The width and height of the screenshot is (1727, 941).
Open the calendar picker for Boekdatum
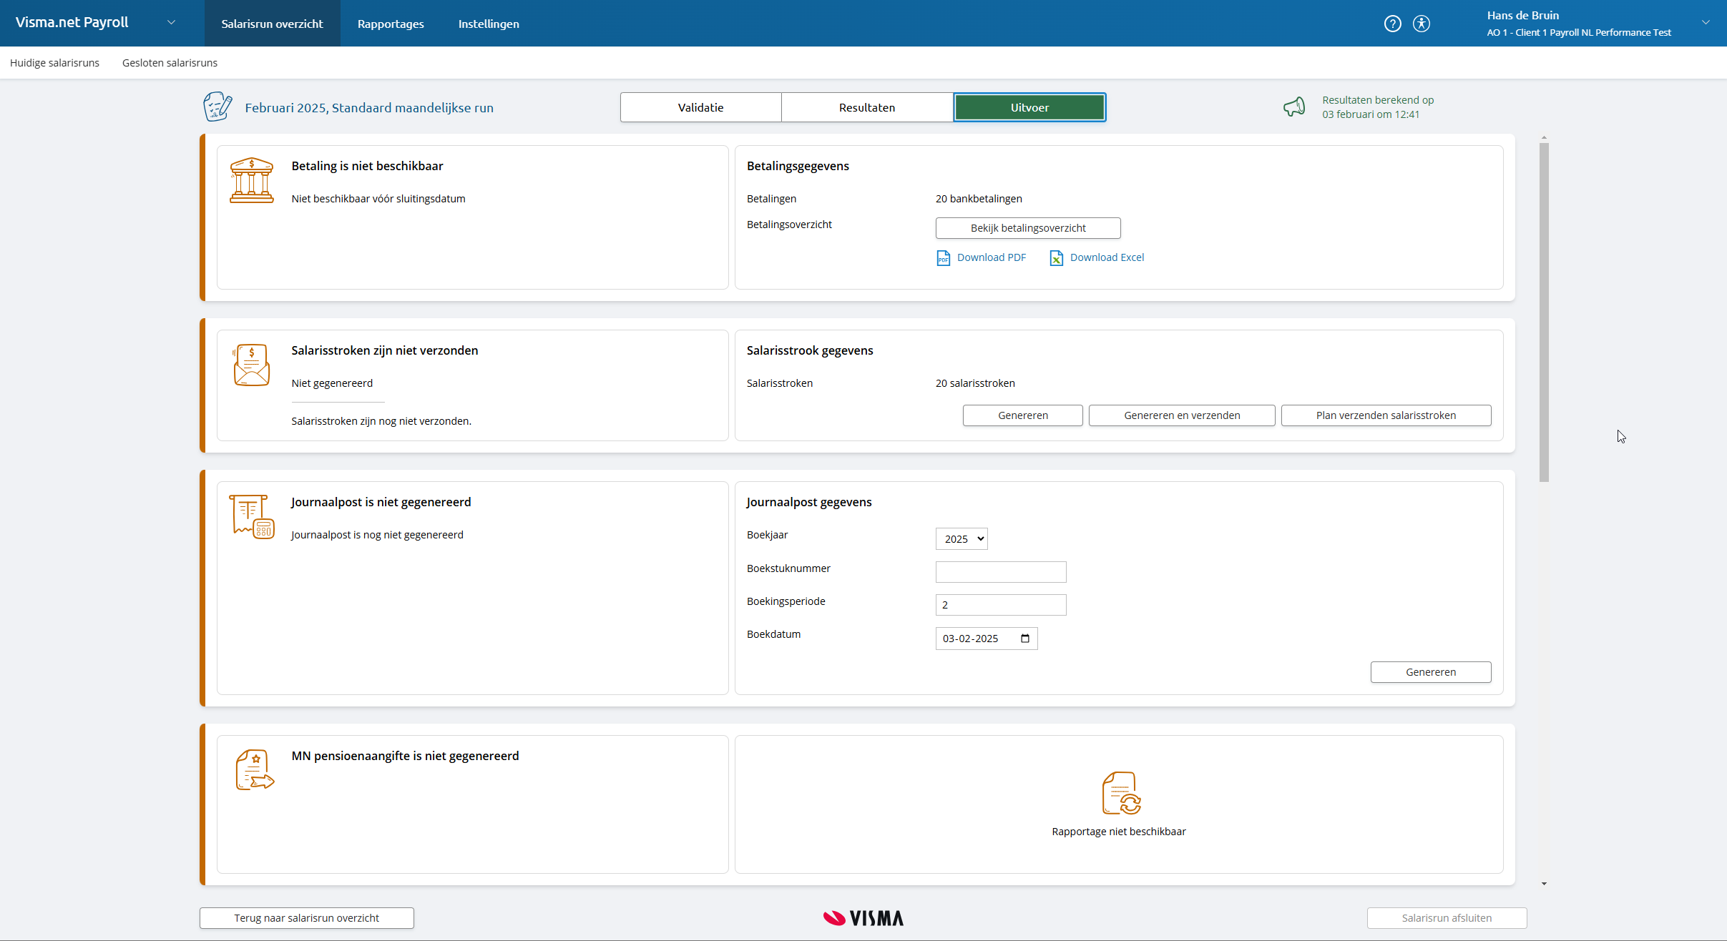click(x=1025, y=638)
